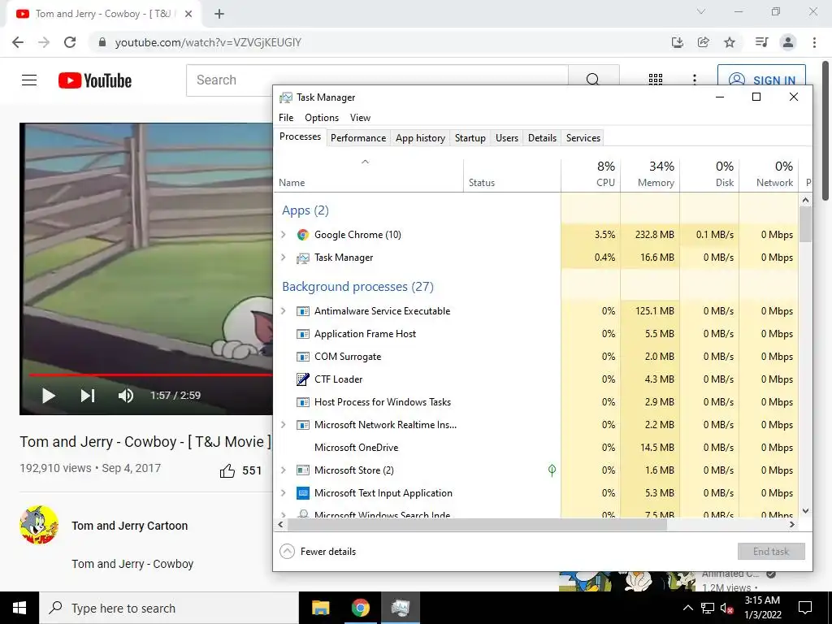Expand Antimalware Service Executable row
Screen dimensions: 832x624
[x=284, y=311]
